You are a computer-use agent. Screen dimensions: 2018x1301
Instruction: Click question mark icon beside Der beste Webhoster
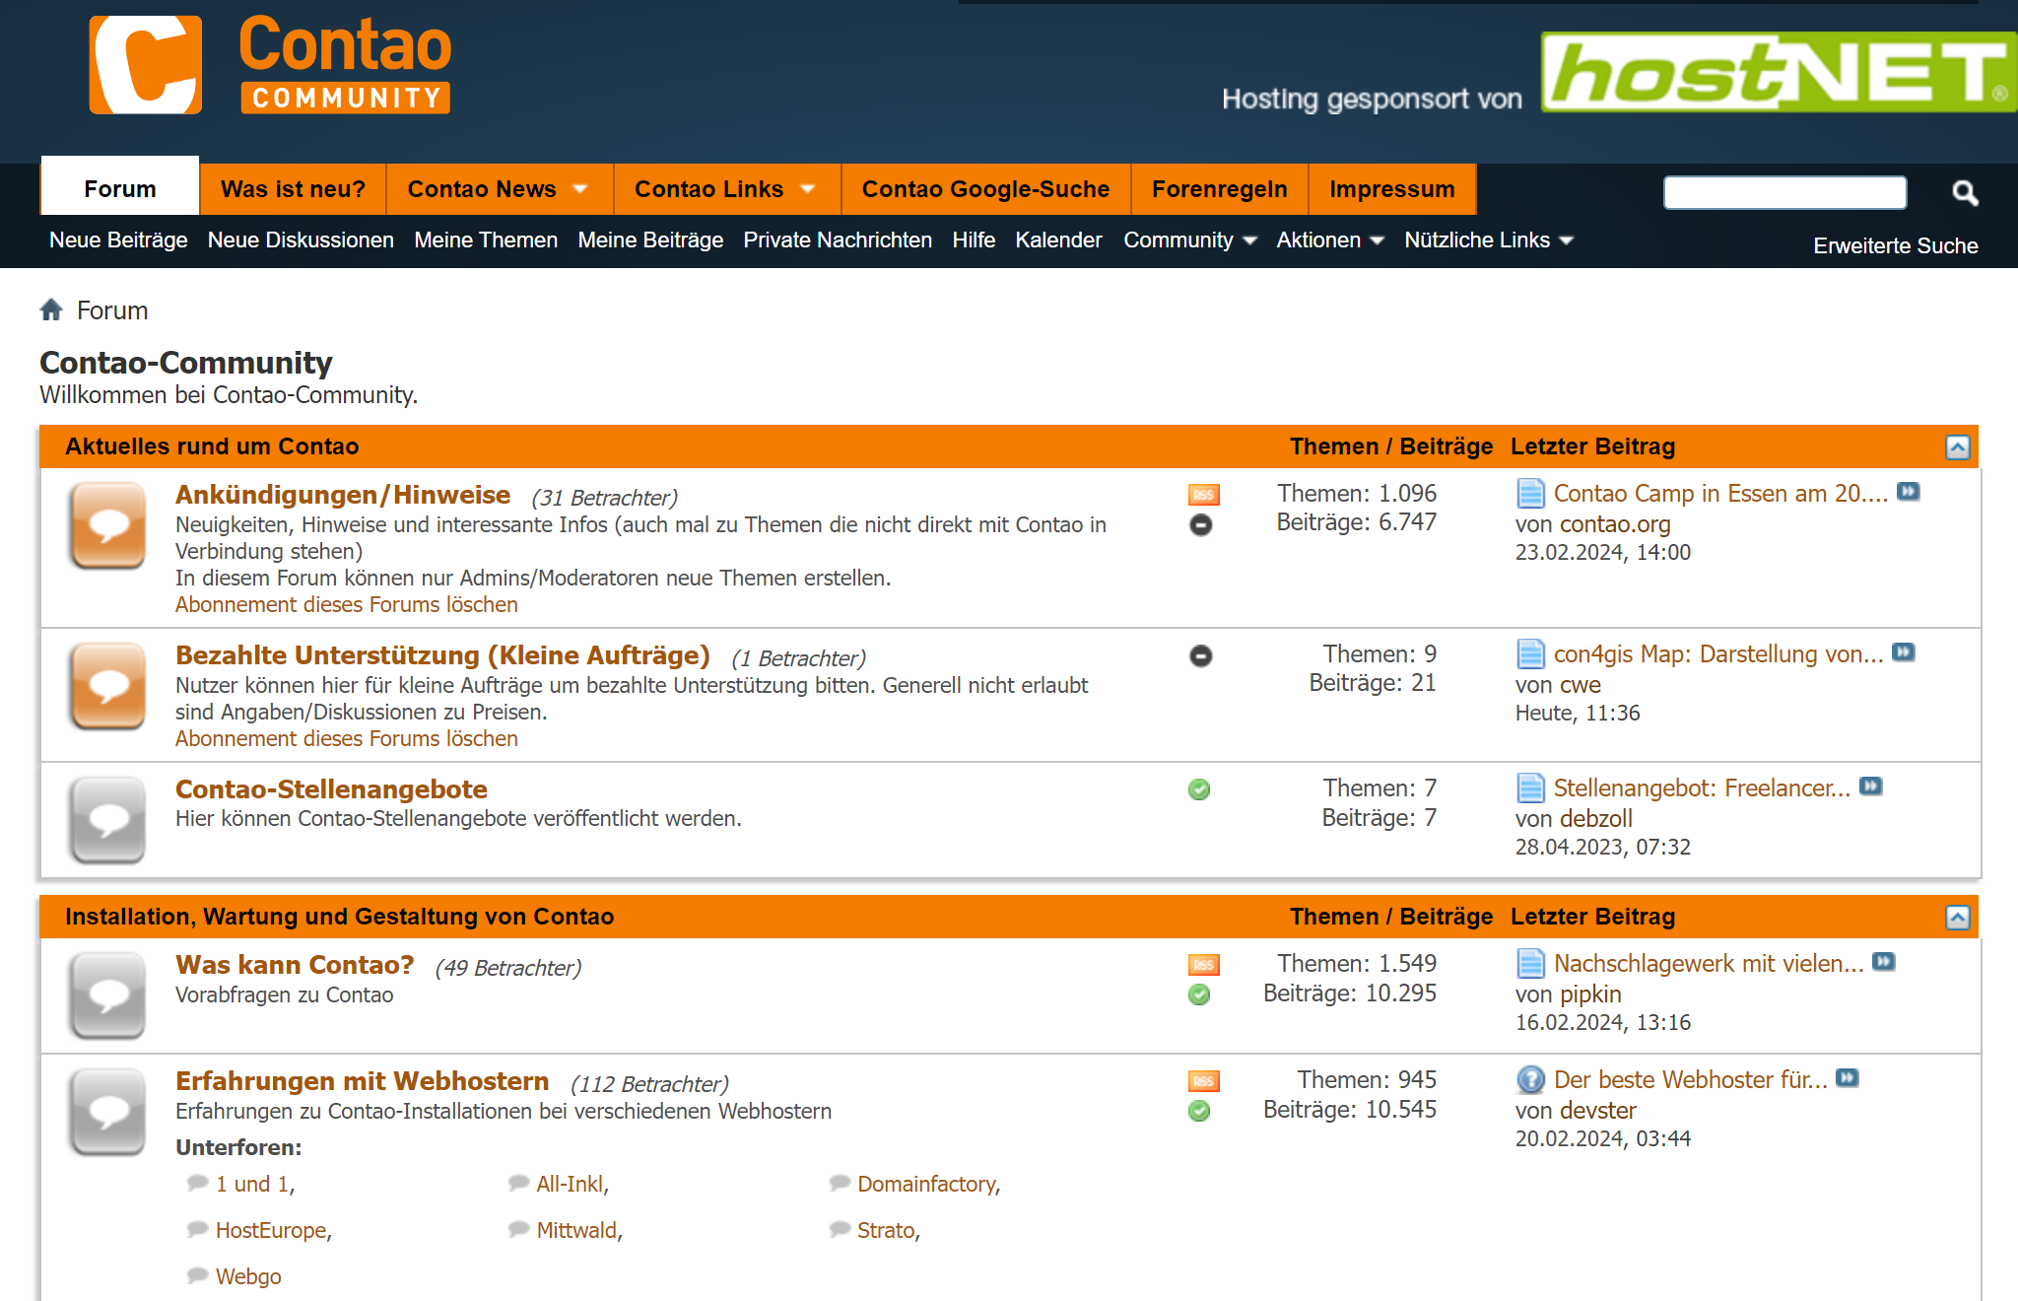[x=1530, y=1080]
